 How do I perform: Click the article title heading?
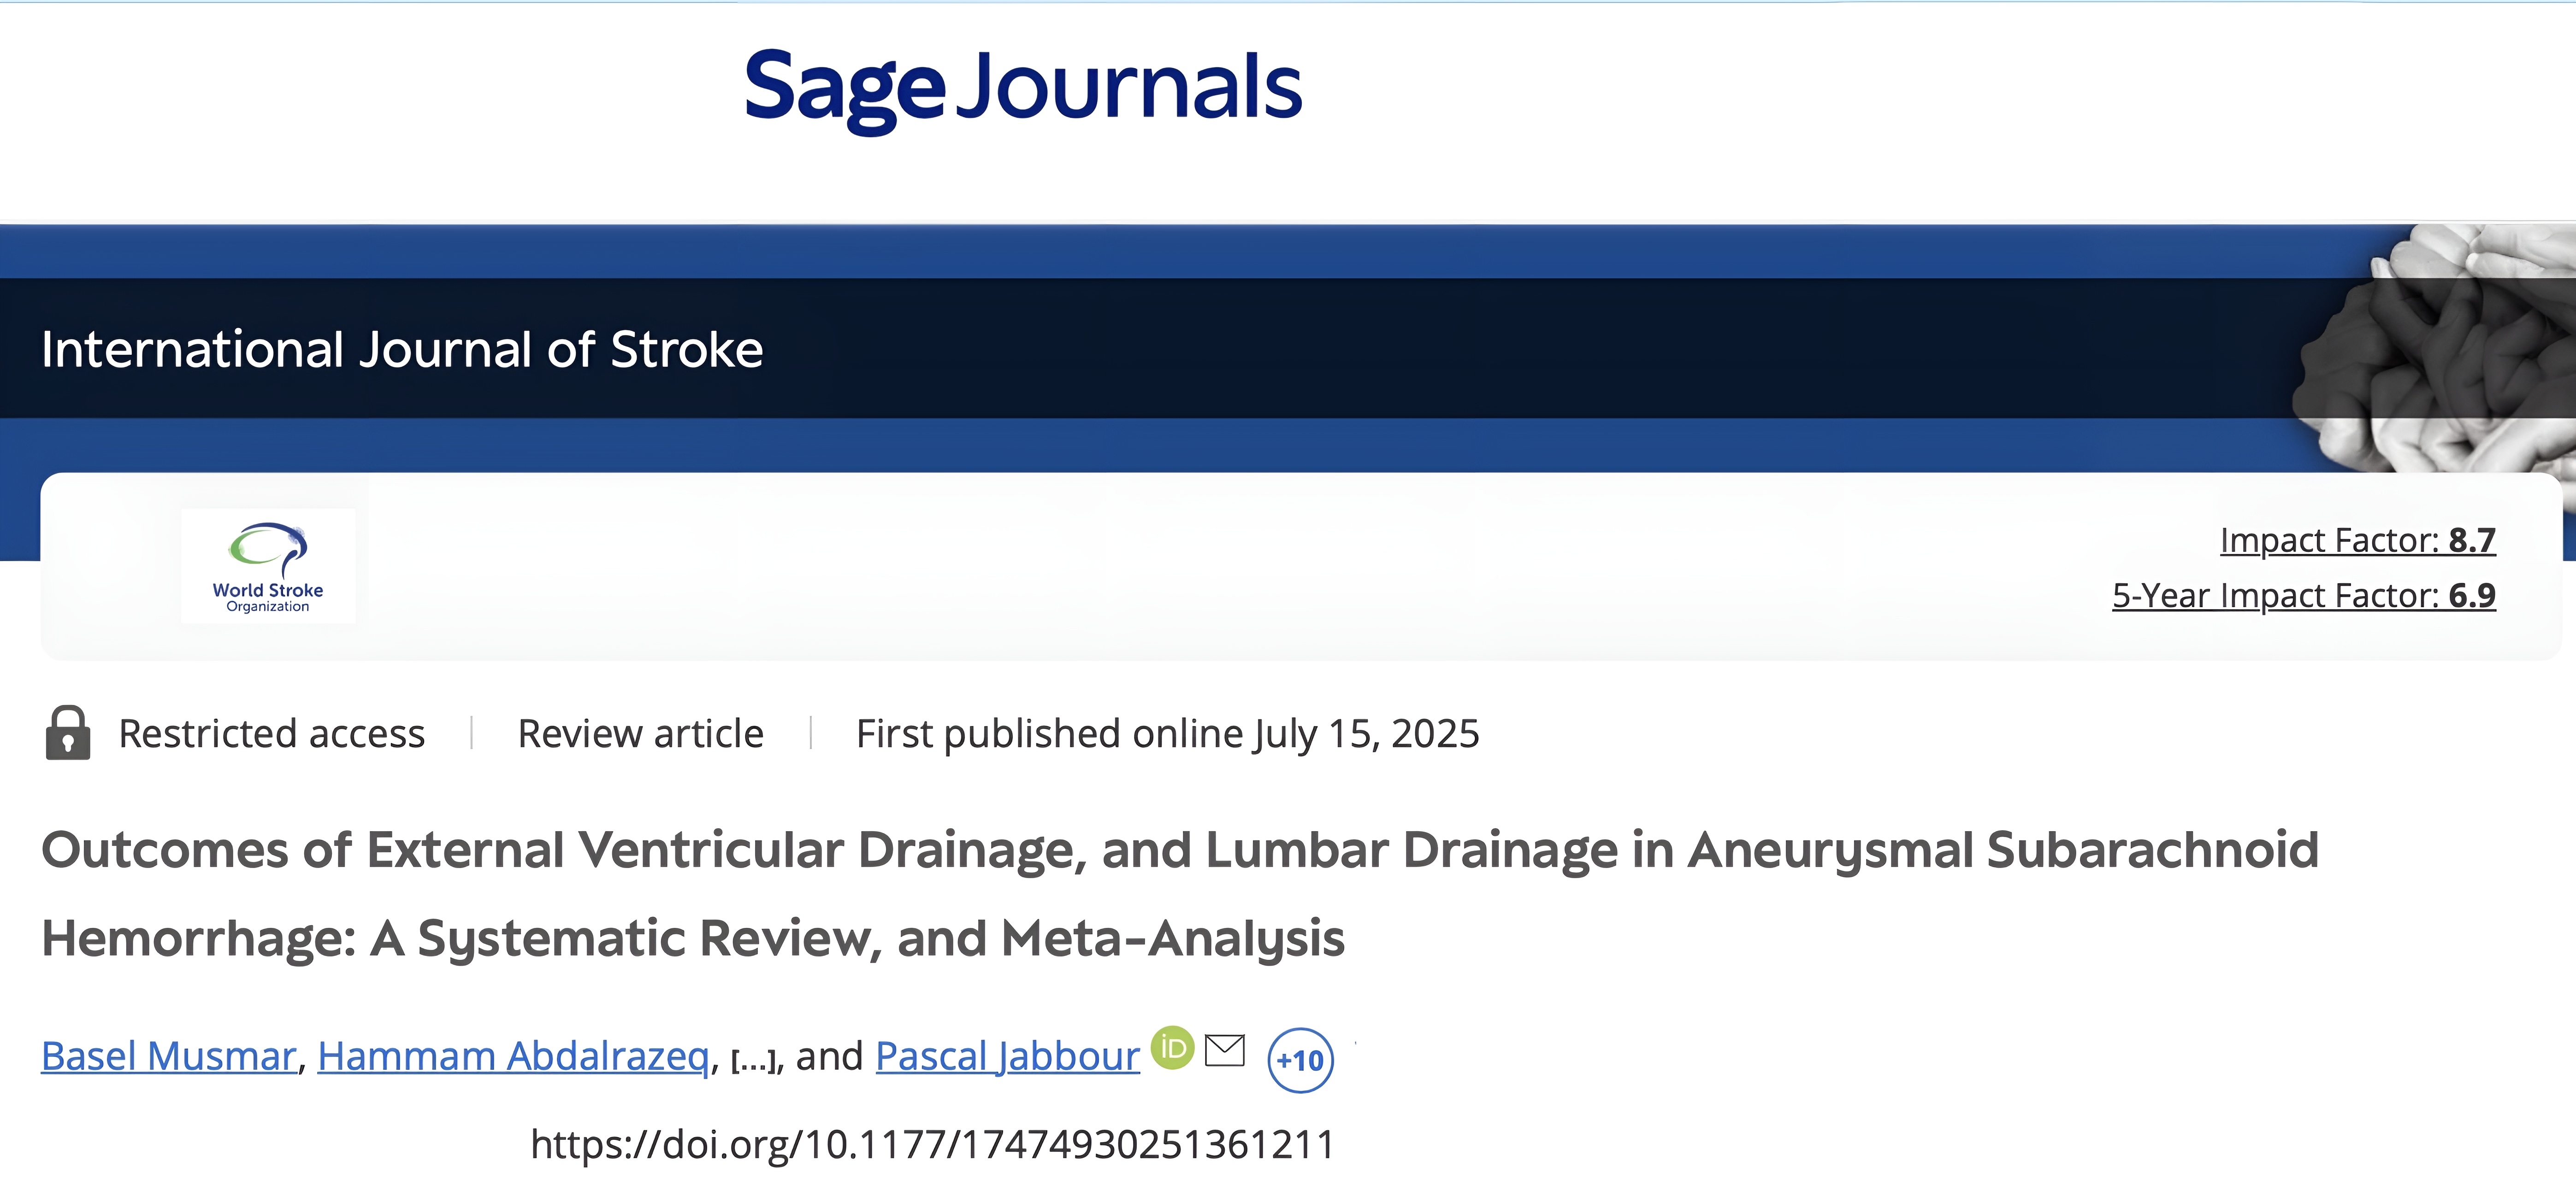click(x=1180, y=894)
